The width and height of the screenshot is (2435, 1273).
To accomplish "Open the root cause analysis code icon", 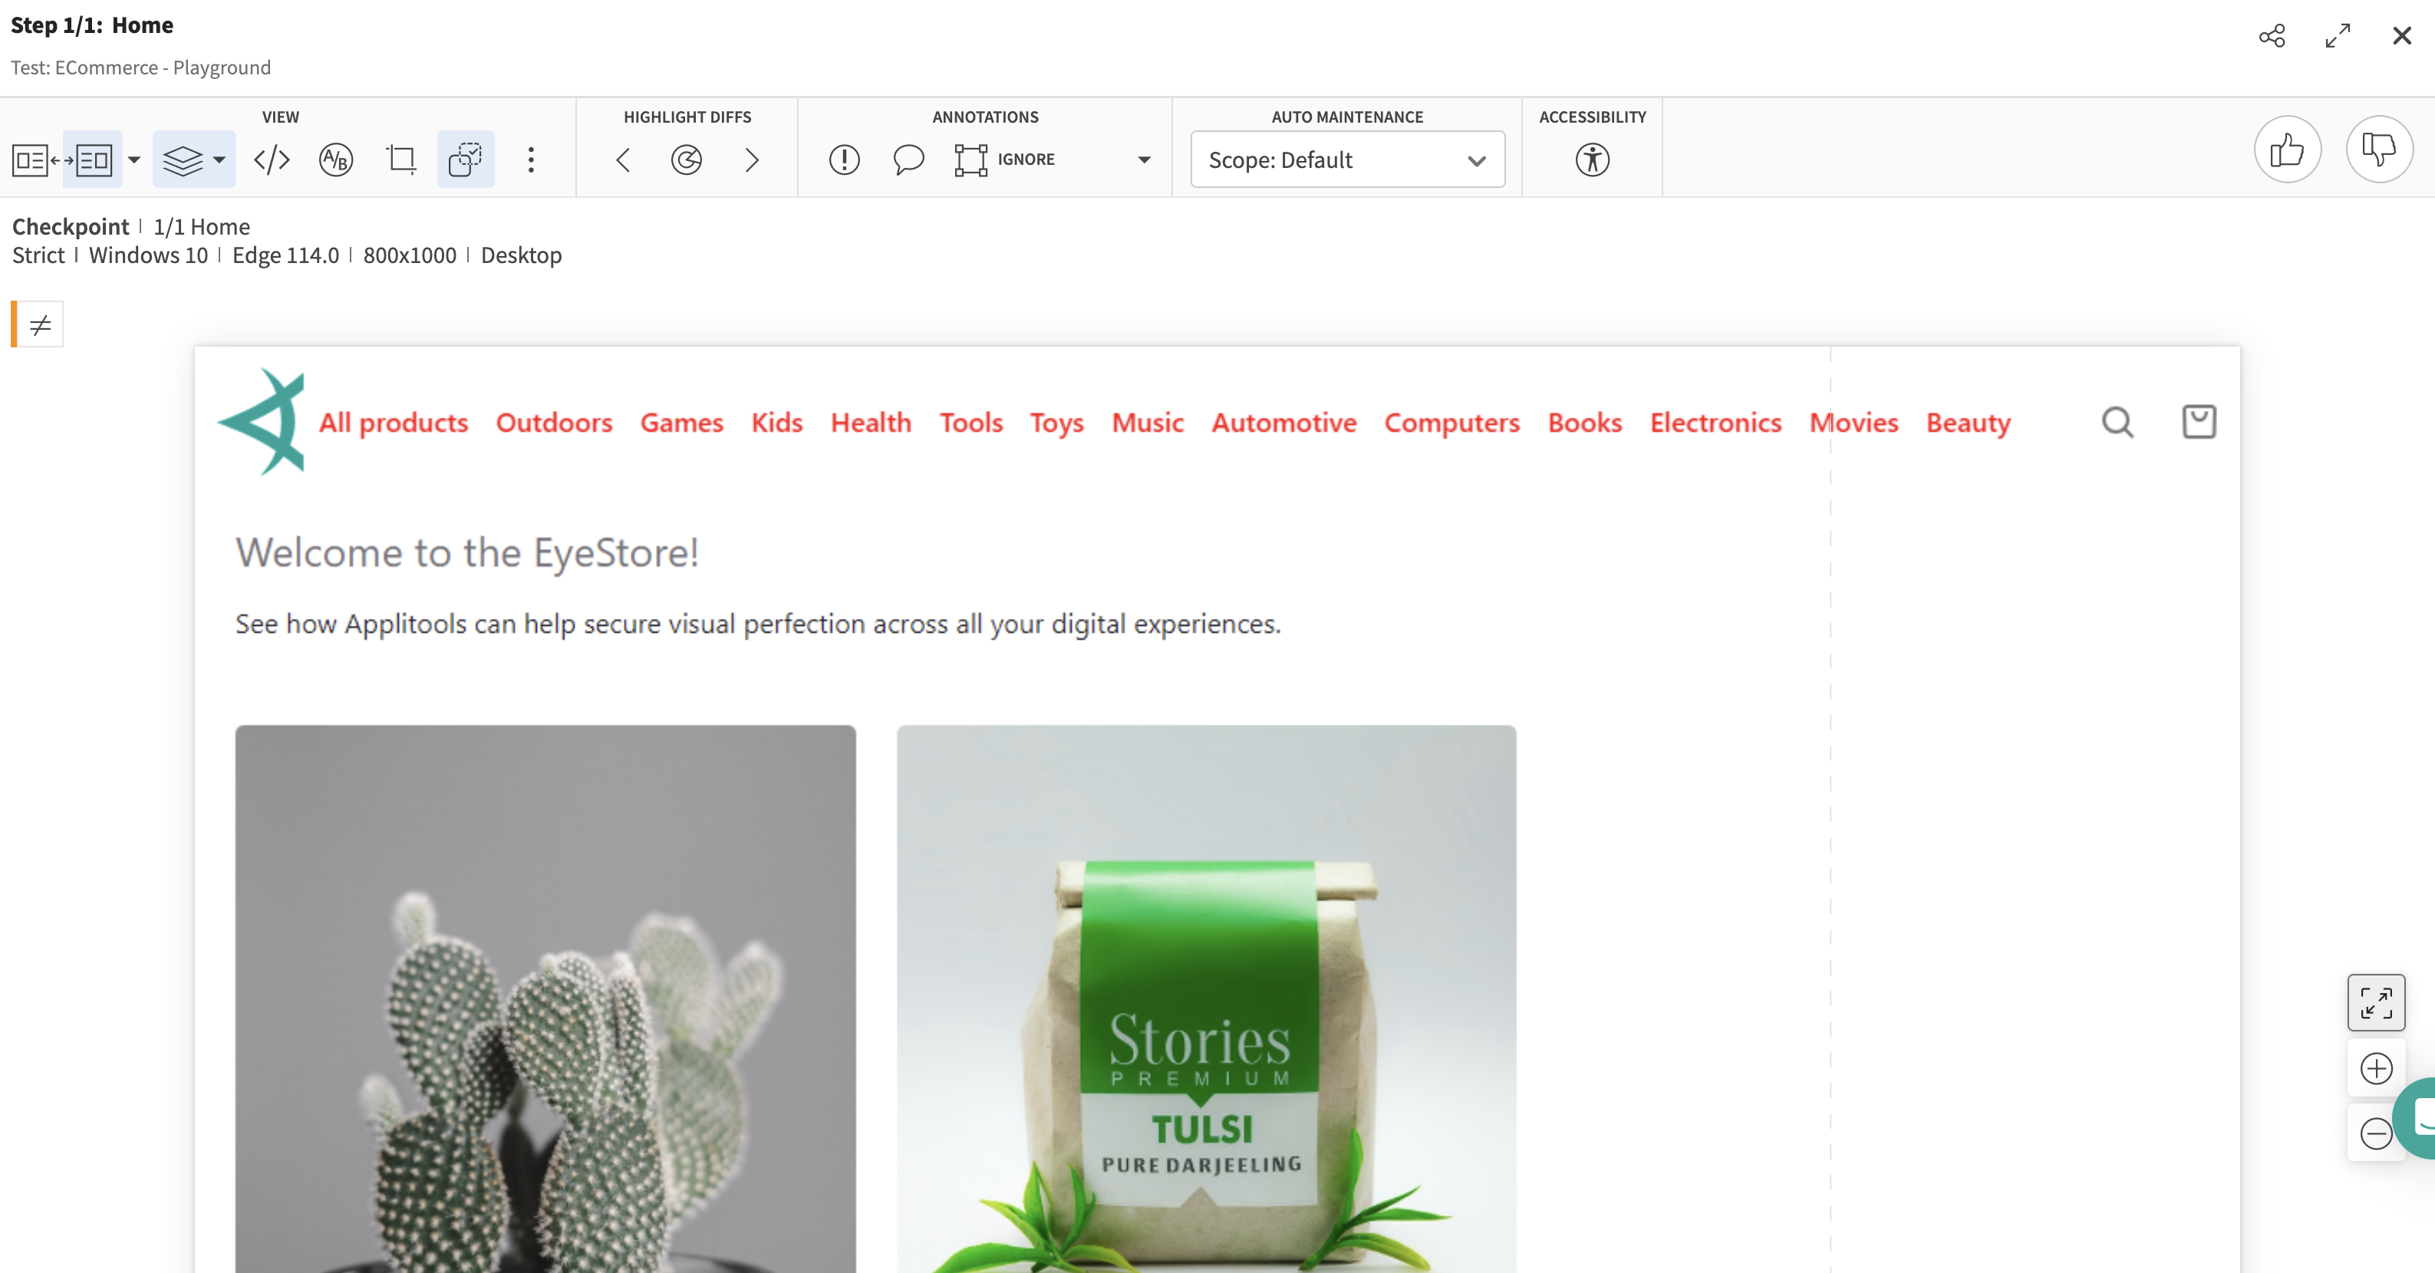I will point(272,160).
